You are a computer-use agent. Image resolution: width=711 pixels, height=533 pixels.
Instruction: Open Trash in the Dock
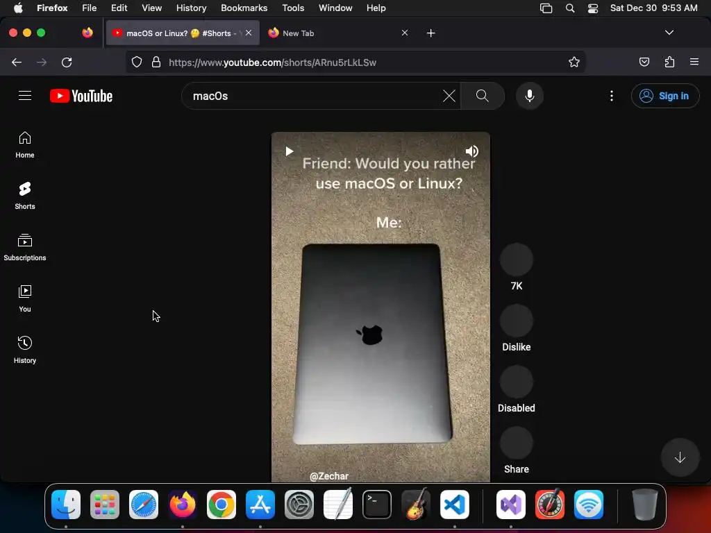click(645, 505)
